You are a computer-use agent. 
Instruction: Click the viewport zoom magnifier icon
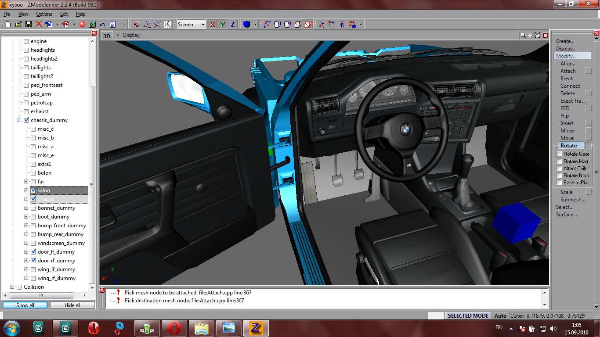[523, 35]
